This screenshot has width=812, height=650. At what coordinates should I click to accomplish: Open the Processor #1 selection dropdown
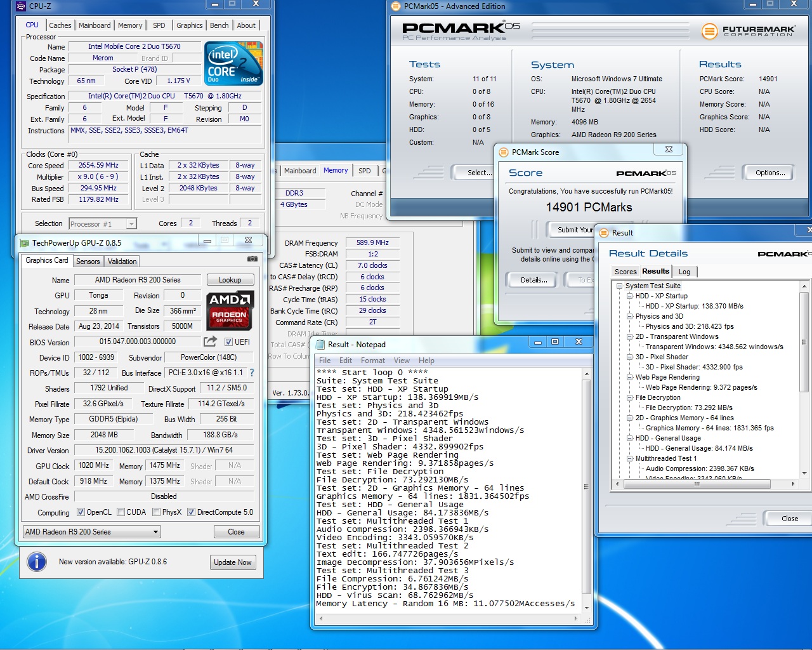pos(103,223)
